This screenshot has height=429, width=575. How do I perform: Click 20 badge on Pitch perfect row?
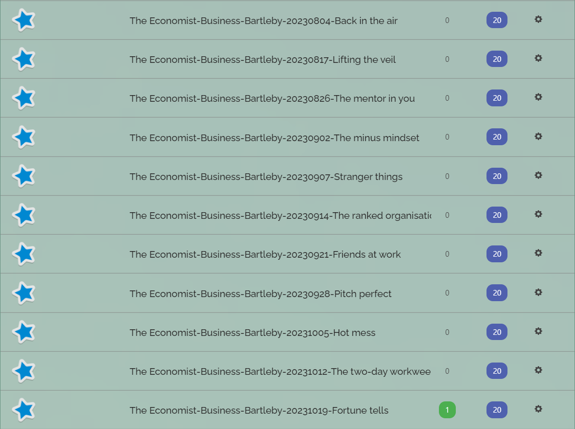pos(497,292)
